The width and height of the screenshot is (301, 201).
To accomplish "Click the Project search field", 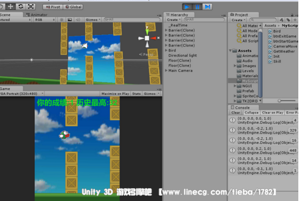I will tap(263, 20).
